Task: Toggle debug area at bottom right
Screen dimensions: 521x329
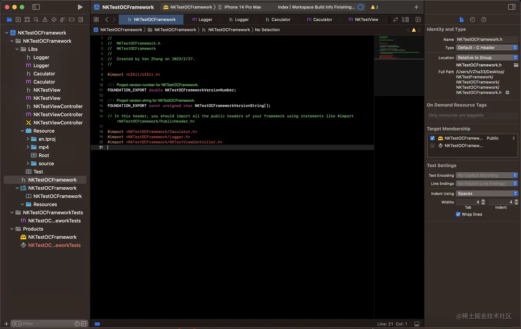Action: (x=417, y=324)
